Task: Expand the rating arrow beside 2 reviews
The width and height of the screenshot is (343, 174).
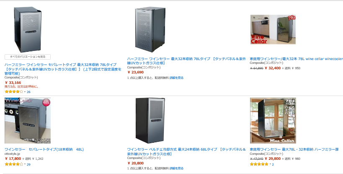Action: [270, 164]
